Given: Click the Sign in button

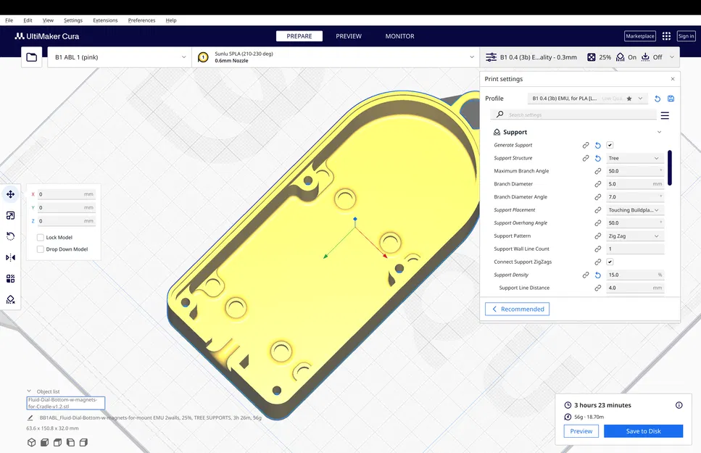Looking at the screenshot, I should (x=686, y=36).
